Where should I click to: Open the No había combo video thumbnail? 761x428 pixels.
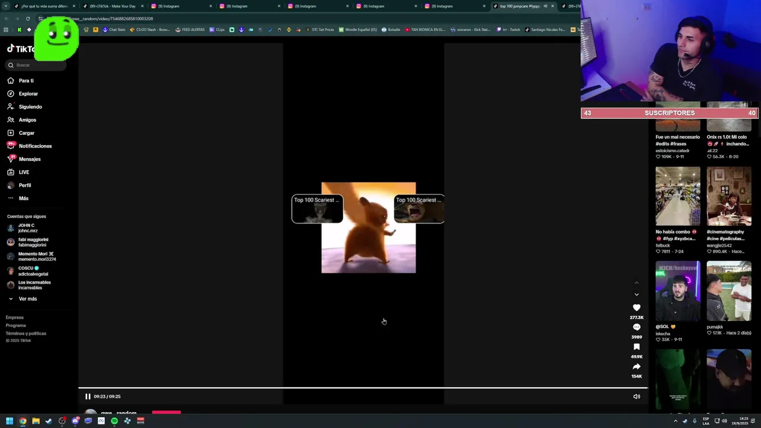[x=678, y=197]
